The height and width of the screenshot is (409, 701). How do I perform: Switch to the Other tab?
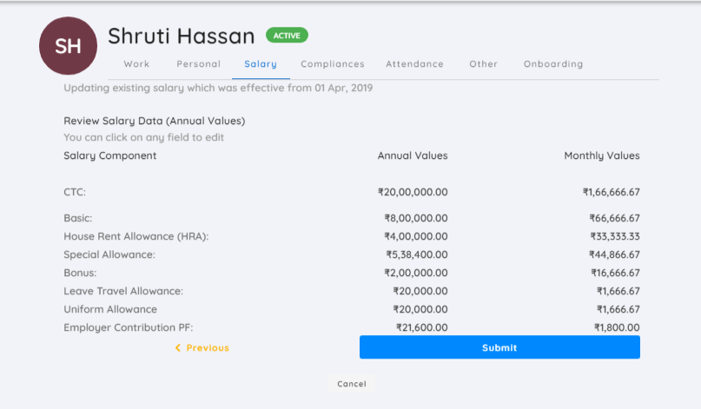coord(484,64)
